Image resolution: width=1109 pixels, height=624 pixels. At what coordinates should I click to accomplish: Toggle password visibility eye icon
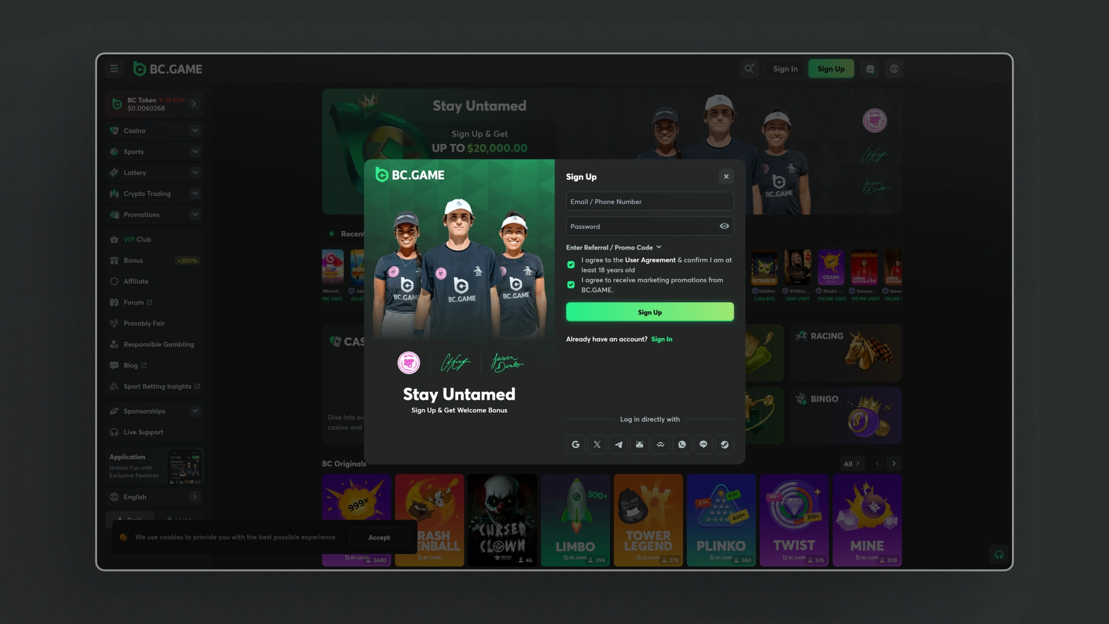724,226
